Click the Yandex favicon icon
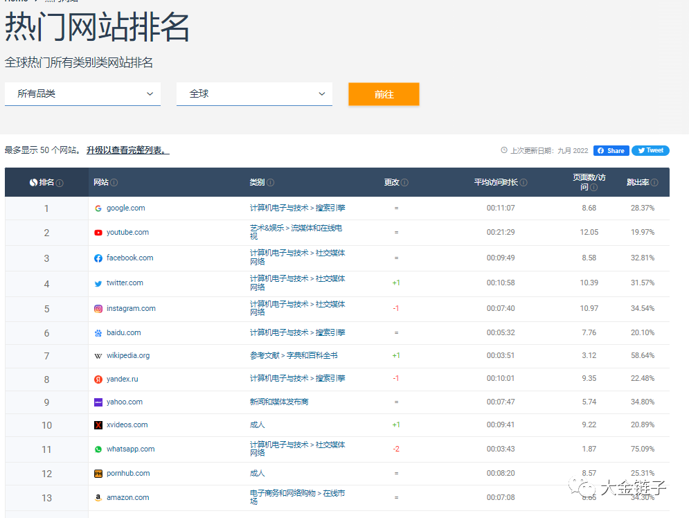 coord(98,379)
